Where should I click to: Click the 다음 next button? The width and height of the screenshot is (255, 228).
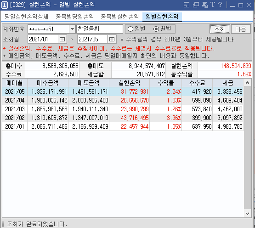point(241,29)
